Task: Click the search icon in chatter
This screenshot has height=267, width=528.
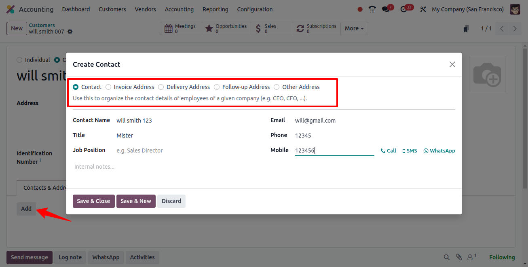Action: tap(446, 257)
